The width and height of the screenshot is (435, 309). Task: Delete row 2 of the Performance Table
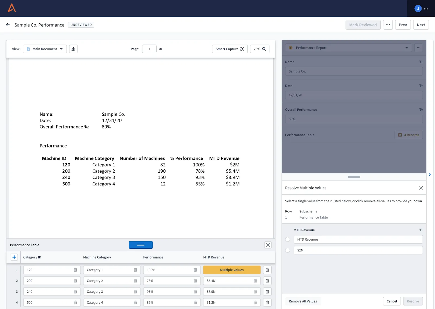[267, 281]
